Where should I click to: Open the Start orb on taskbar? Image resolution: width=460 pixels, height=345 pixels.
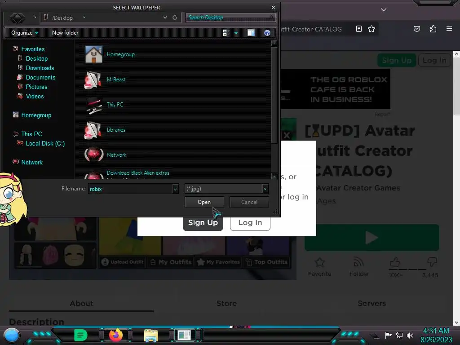11,336
